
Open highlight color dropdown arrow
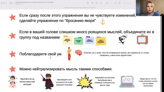coord(111,3)
